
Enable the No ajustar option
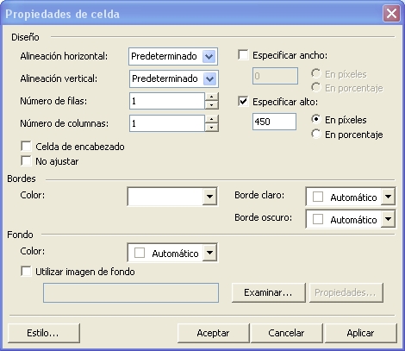coord(26,160)
